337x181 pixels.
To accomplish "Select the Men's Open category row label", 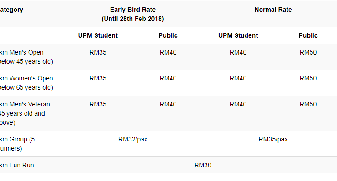I will [x=26, y=57].
